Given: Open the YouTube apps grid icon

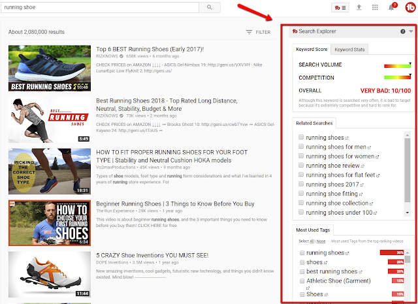Looking at the screenshot, I should pyautogui.click(x=375, y=7).
